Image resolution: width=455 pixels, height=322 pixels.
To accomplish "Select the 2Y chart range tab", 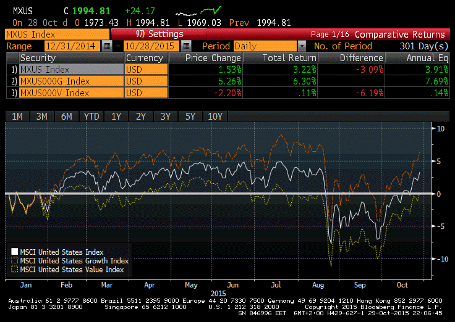I will (x=141, y=117).
